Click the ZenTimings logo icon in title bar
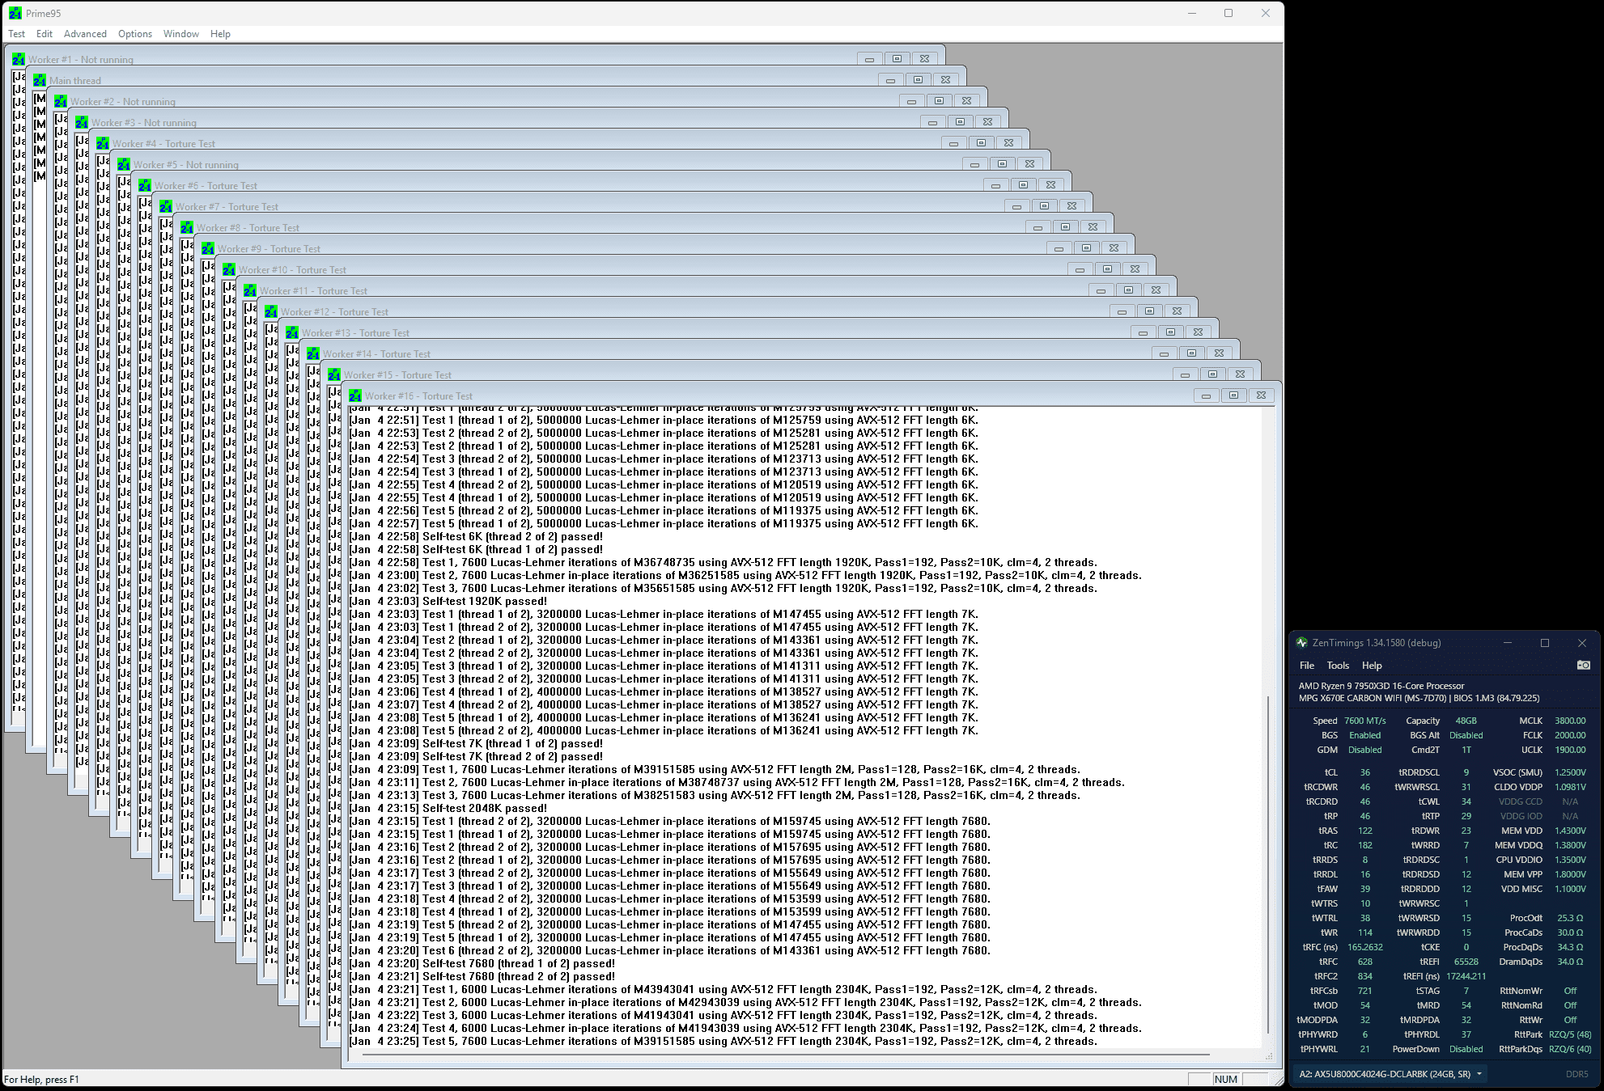The image size is (1604, 1091). click(1301, 643)
